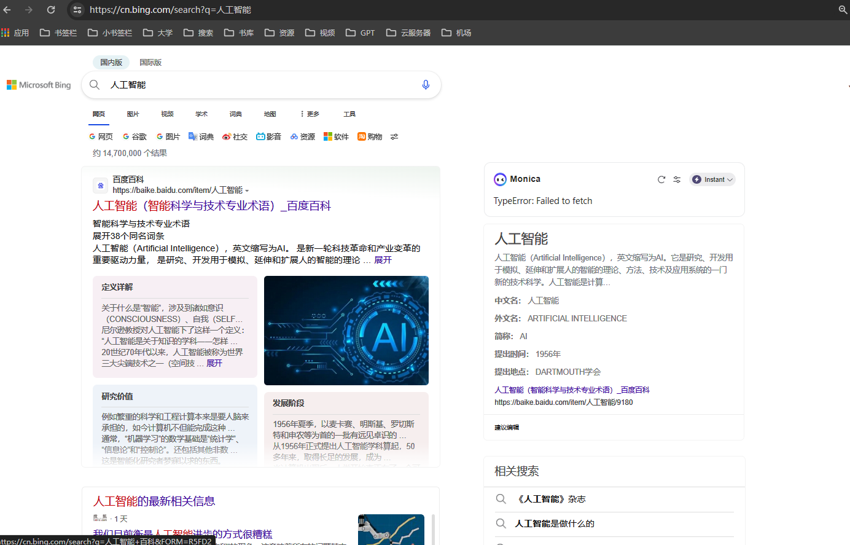Screen dimensions: 850x545
Task: Click Google 图片 quick search shortcut
Action: [168, 136]
